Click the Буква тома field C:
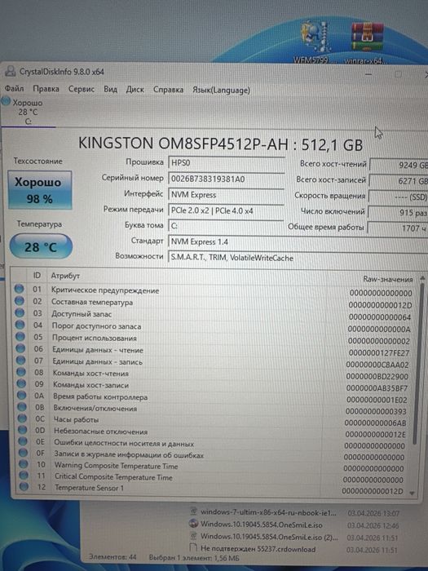The width and height of the screenshot is (428, 571). click(x=226, y=226)
